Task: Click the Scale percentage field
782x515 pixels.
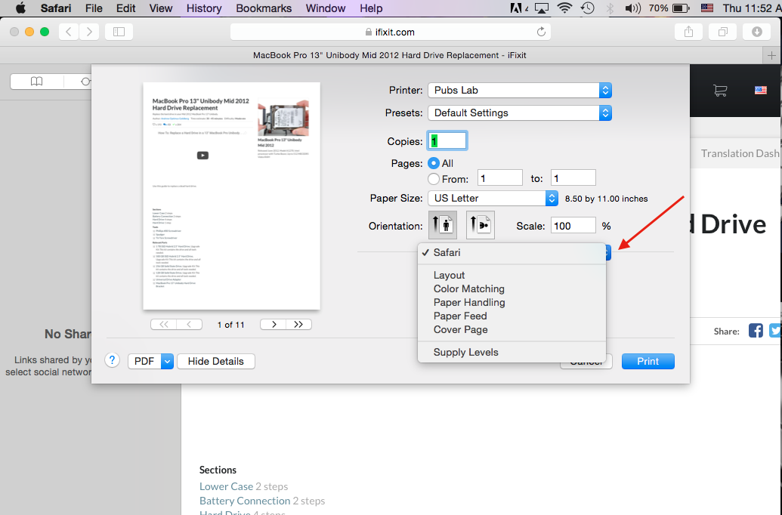Action: click(573, 226)
